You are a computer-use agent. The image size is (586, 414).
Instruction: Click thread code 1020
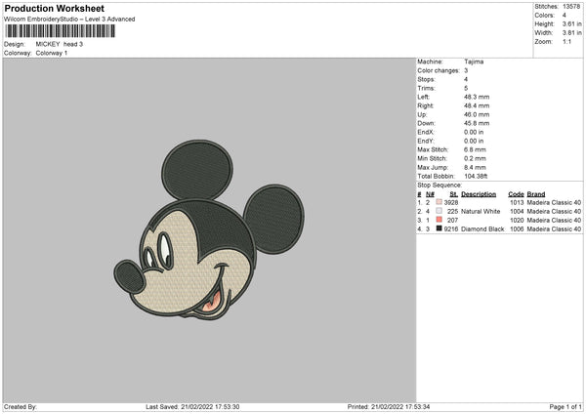tap(517, 220)
